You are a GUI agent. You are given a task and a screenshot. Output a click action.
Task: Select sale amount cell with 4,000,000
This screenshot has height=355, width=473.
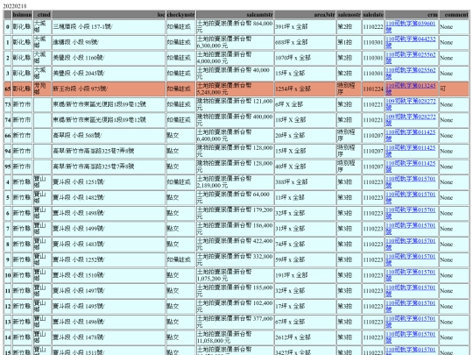235,58
